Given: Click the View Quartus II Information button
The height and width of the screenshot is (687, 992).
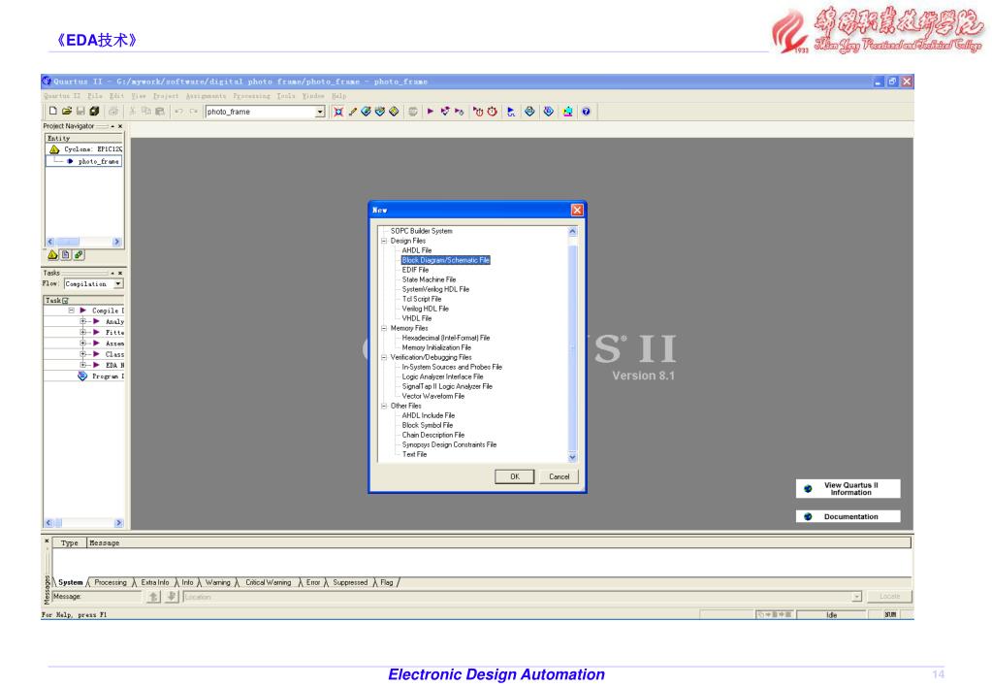Looking at the screenshot, I should coord(848,489).
